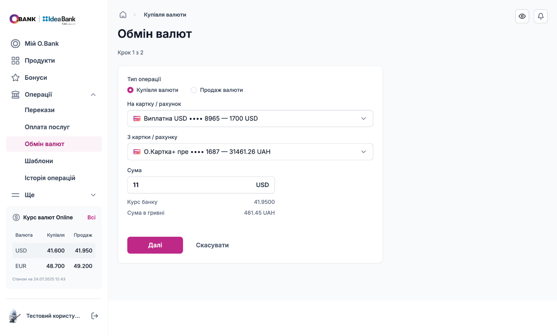
Task: Open the На картку / рахунок dropdown
Action: 250,118
